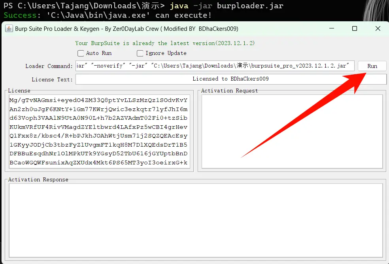The image size is (389, 264).
Task: Click inside the Activation Request text box
Action: 292,131
